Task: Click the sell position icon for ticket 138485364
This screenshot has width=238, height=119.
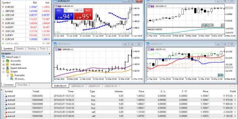Action: [x=5, y=116]
